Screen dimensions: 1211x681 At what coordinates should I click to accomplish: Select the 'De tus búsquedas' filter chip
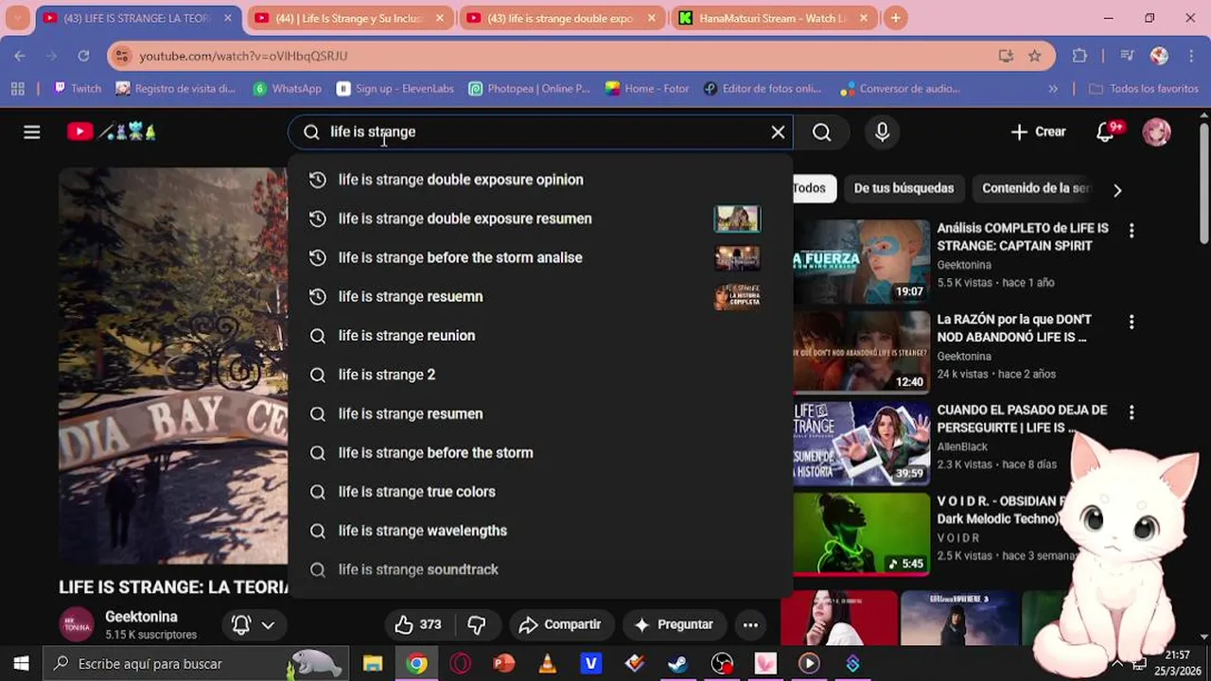904,188
